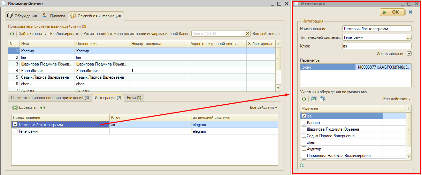Toggle the Телеграмм integration checkbox

(15, 131)
